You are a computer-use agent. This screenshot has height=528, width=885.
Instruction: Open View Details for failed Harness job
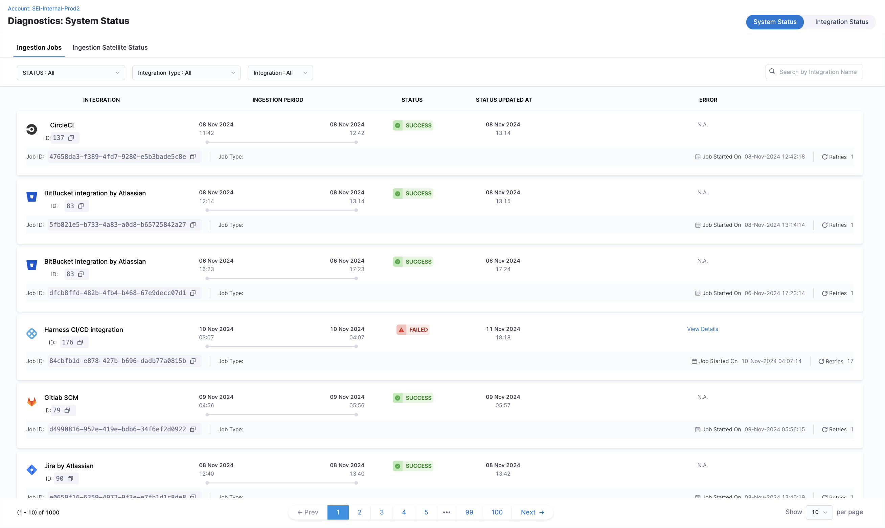point(702,329)
